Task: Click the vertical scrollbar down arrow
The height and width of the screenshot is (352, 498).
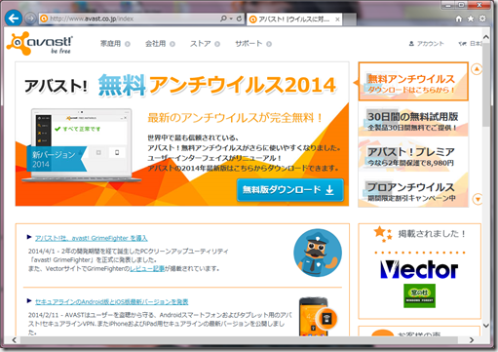Action: (486, 326)
